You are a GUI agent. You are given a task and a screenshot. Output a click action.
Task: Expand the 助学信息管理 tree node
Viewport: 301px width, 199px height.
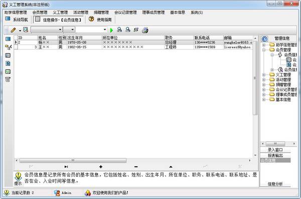coord(264,45)
